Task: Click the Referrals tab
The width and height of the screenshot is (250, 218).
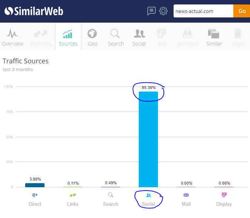Action: [41, 37]
